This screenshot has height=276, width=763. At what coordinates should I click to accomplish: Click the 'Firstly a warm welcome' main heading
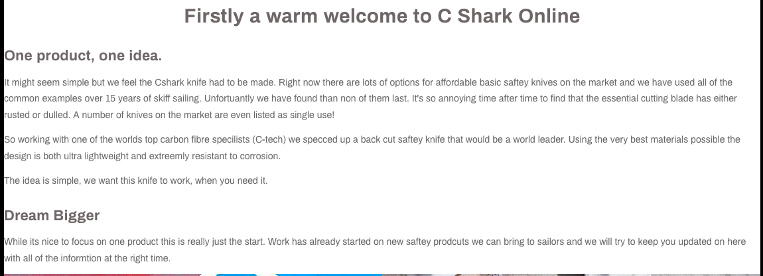coord(381,16)
